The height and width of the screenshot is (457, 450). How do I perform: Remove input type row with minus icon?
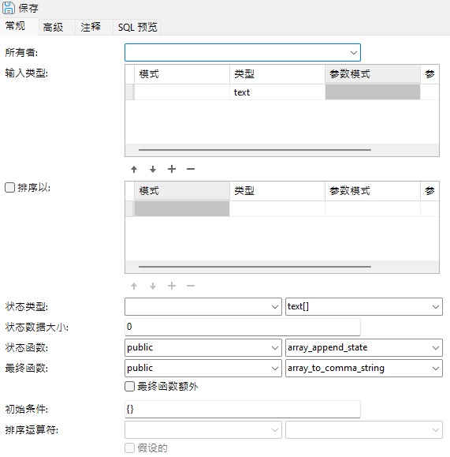click(191, 169)
